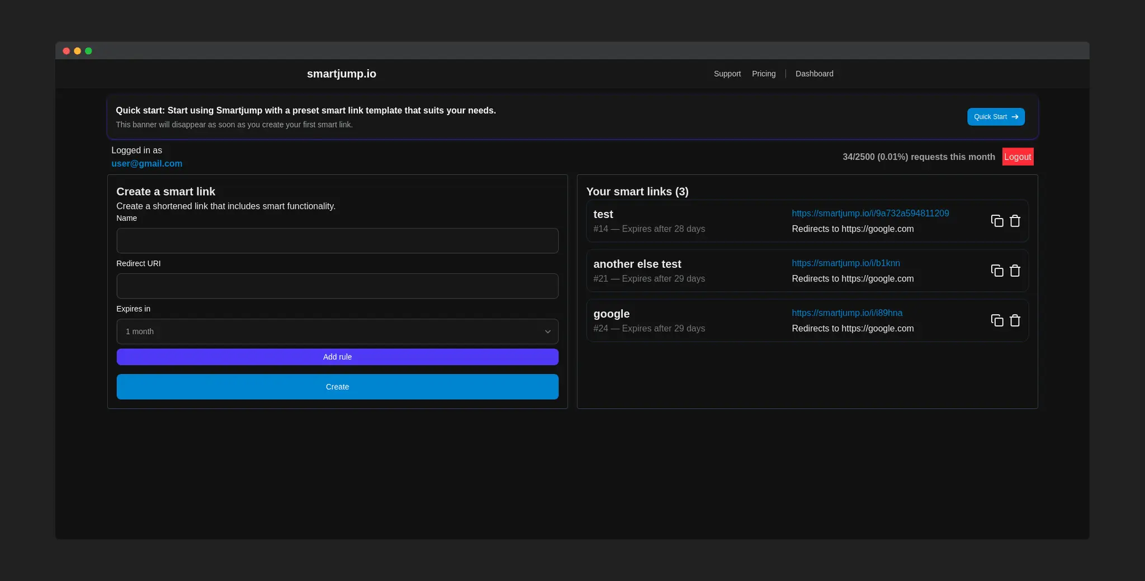Click the window's red close button
Image resolution: width=1145 pixels, height=581 pixels.
click(67, 51)
